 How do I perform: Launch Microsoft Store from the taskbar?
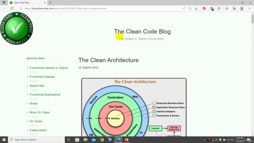77,139
